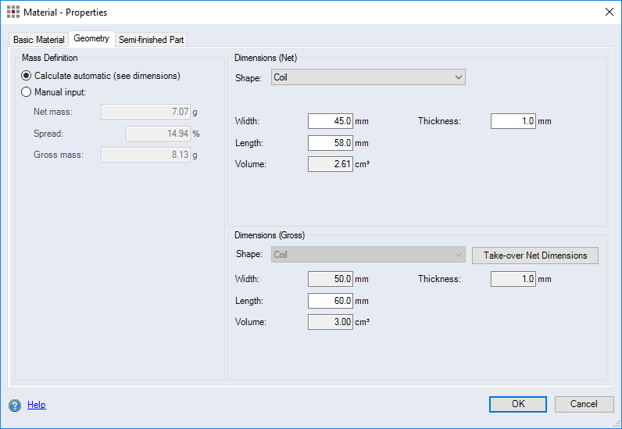
Task: Open the Net Shape dropdown
Action: pyautogui.click(x=368, y=77)
